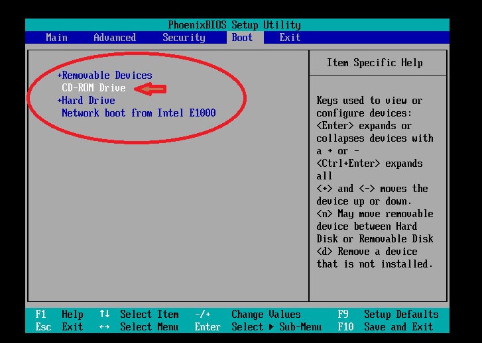Click the F10 Save and Exit hint

(x=385, y=326)
